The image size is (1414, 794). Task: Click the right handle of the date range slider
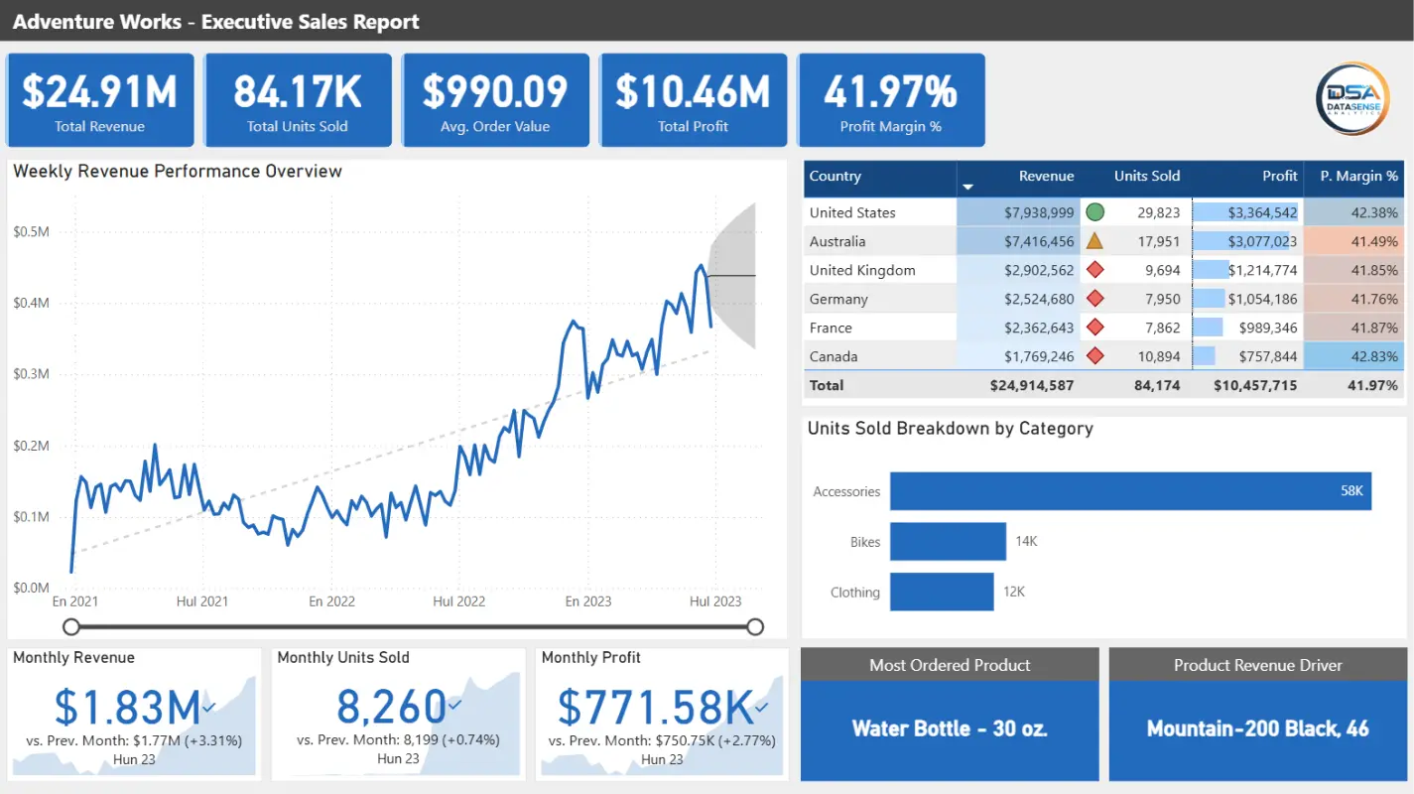click(x=755, y=626)
